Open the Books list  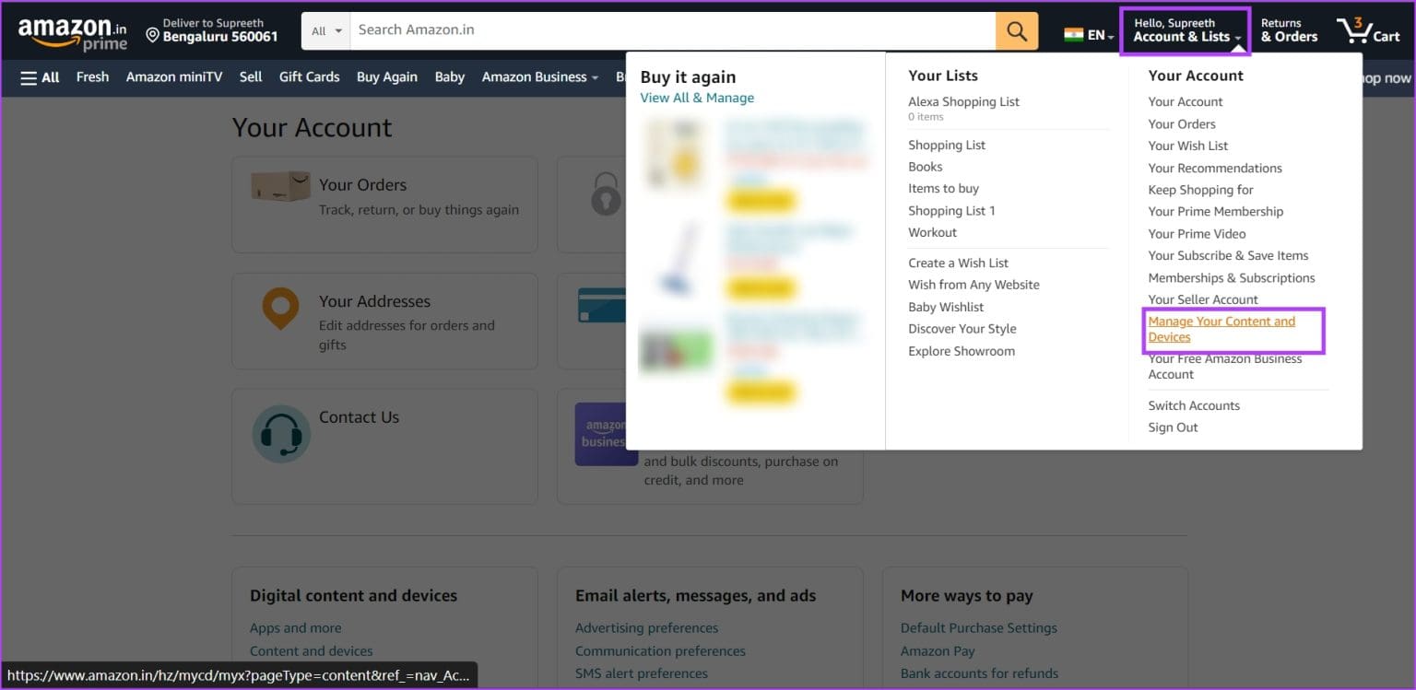(925, 167)
